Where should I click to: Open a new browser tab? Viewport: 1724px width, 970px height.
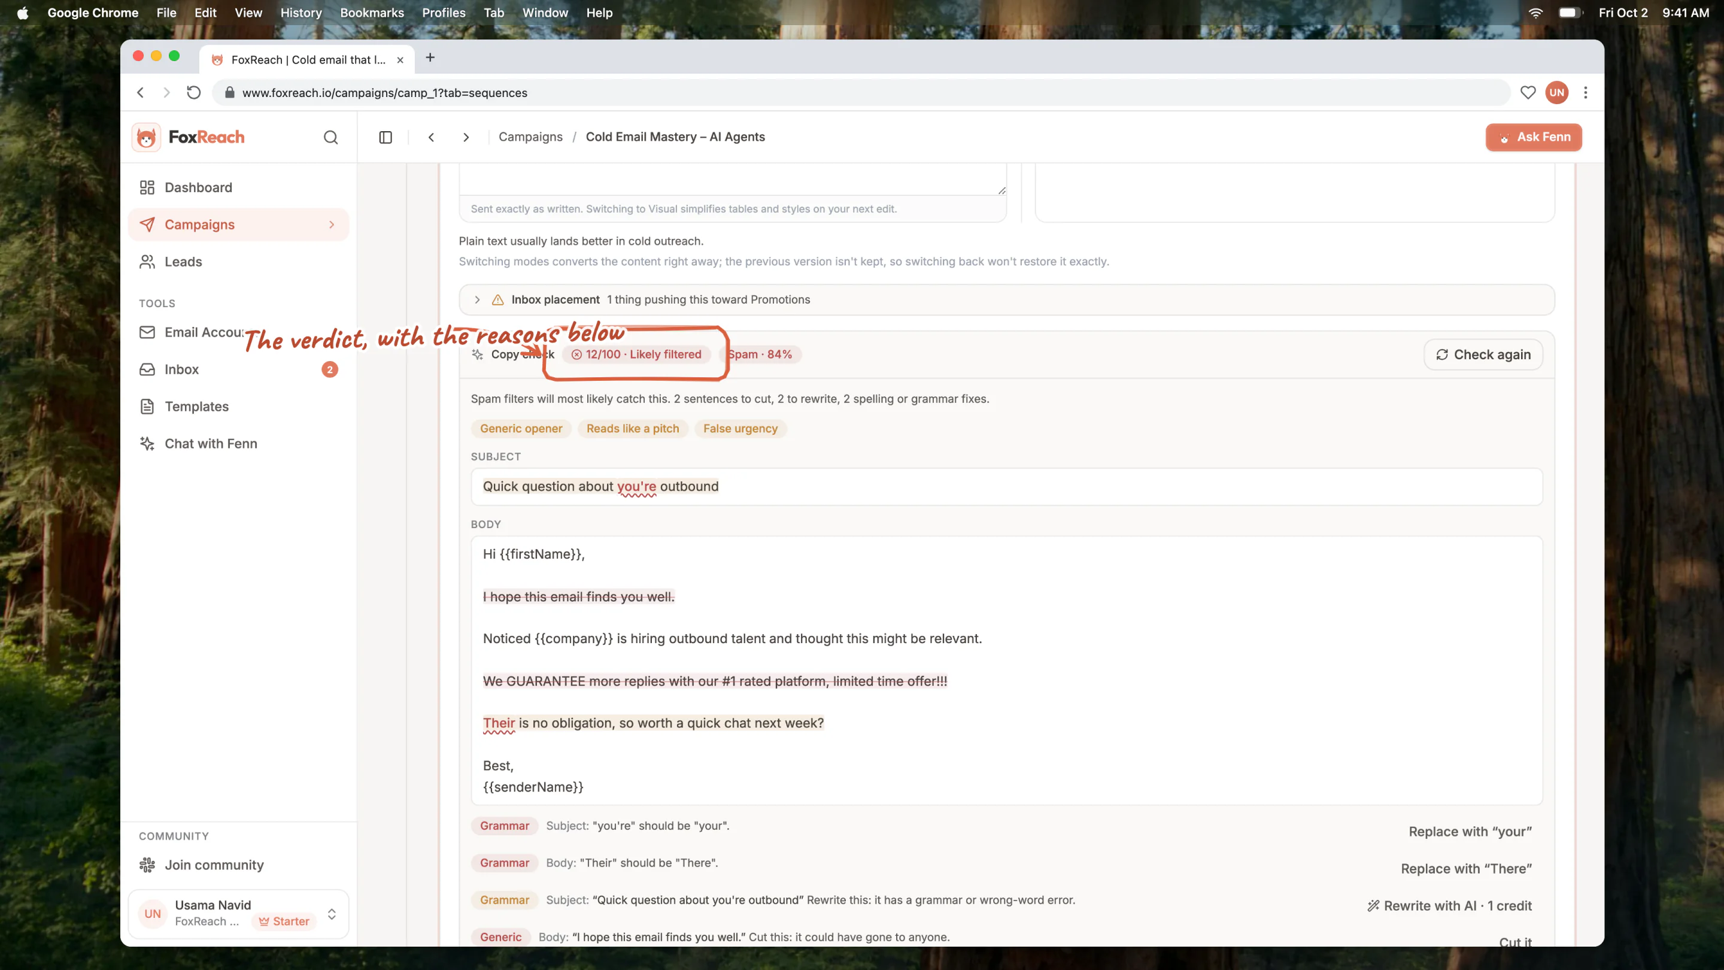coord(430,58)
